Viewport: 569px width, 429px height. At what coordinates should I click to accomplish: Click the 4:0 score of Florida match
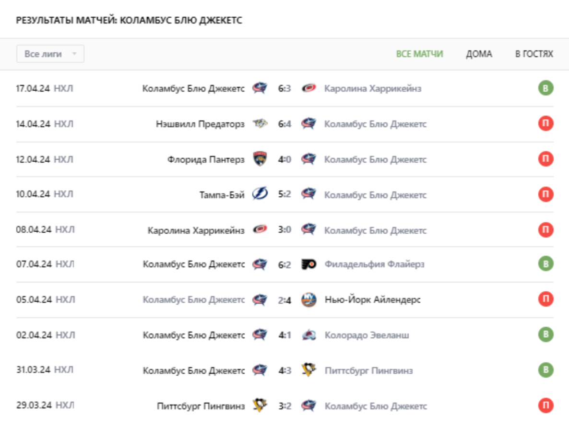click(284, 159)
